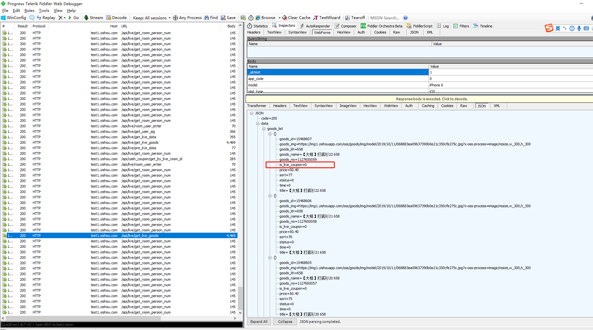Switch to the Inspectors tab
The height and width of the screenshot is (330, 593).
[283, 26]
